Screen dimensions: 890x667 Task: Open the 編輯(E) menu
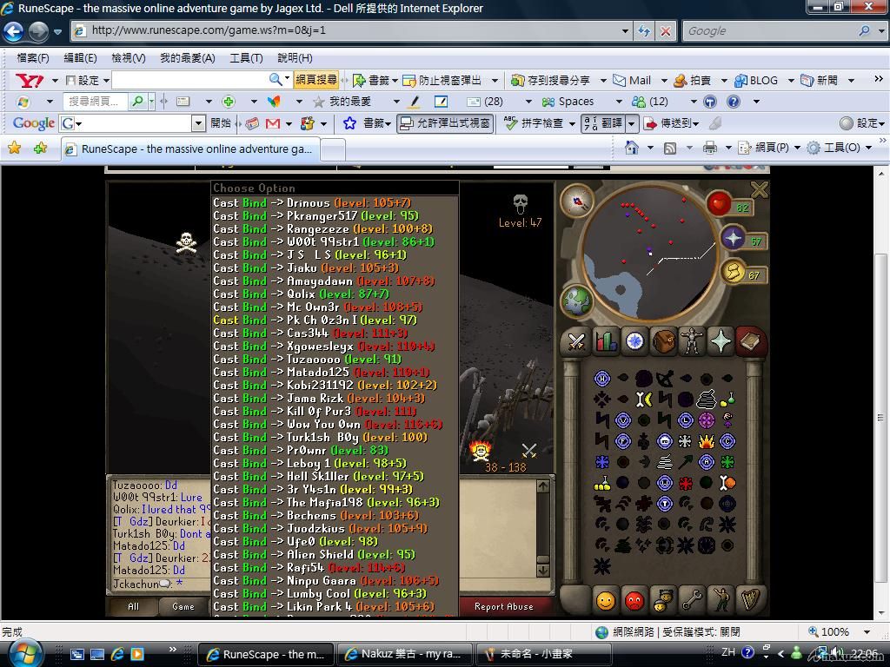(80, 58)
